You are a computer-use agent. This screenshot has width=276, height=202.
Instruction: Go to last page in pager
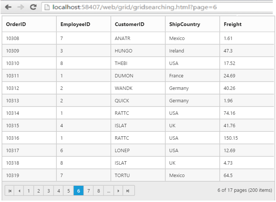[128, 191]
